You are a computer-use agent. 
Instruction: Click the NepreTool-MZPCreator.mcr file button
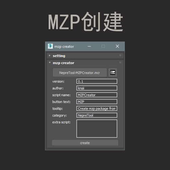pos(80,72)
